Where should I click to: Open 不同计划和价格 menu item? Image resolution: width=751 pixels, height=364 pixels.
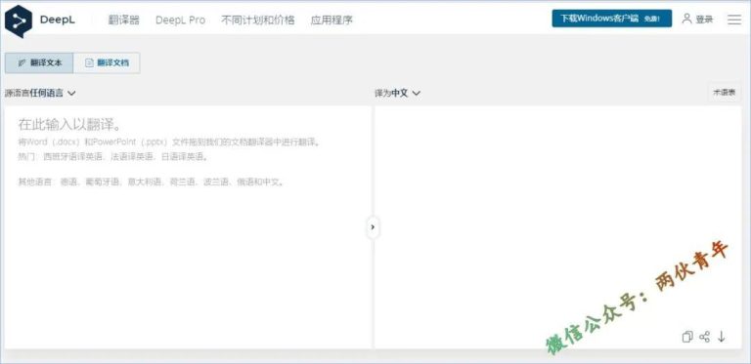tap(258, 20)
